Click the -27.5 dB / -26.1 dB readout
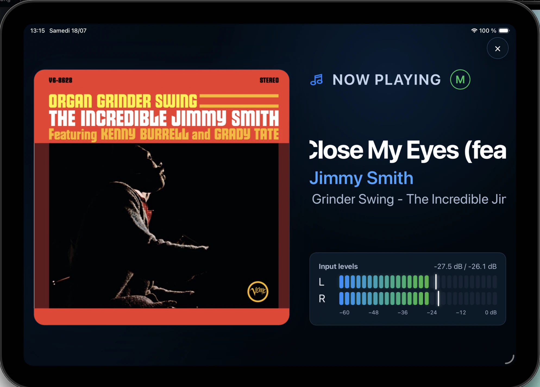 click(465, 267)
